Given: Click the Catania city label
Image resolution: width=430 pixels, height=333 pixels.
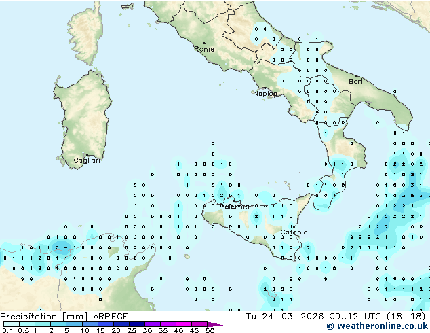Looking at the screenshot, I should [294, 232].
